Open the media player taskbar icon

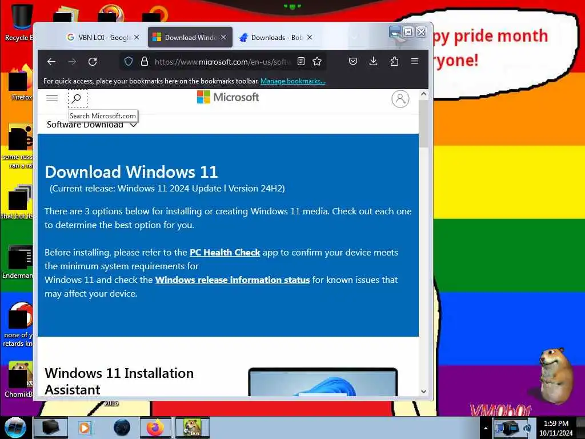(85, 428)
